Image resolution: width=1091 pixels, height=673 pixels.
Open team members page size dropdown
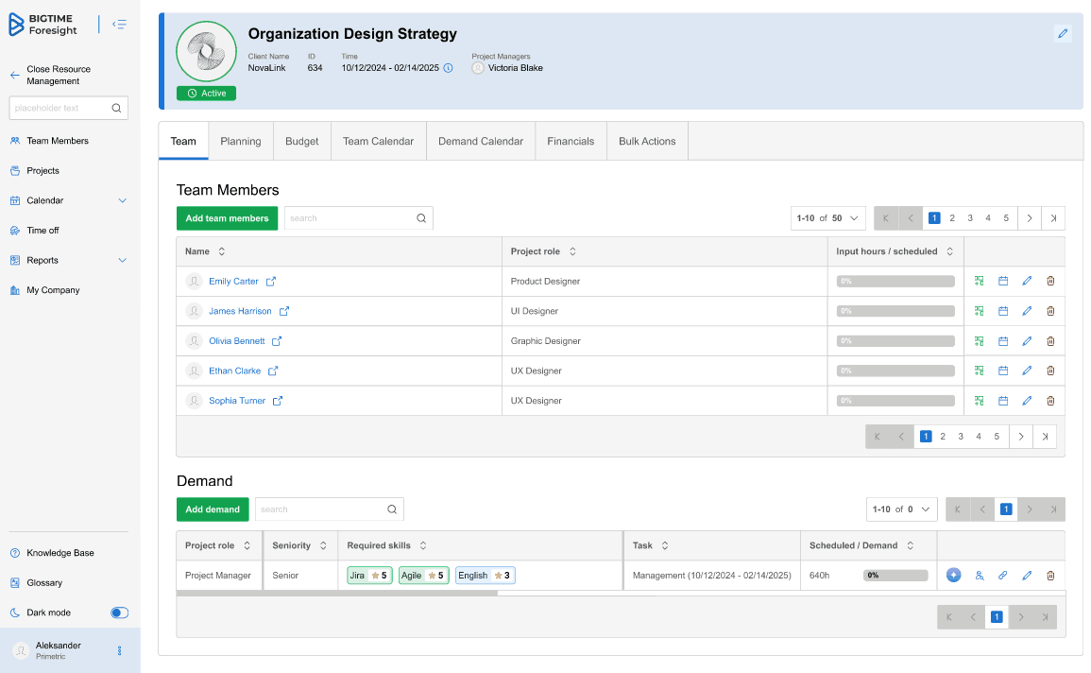pos(828,218)
